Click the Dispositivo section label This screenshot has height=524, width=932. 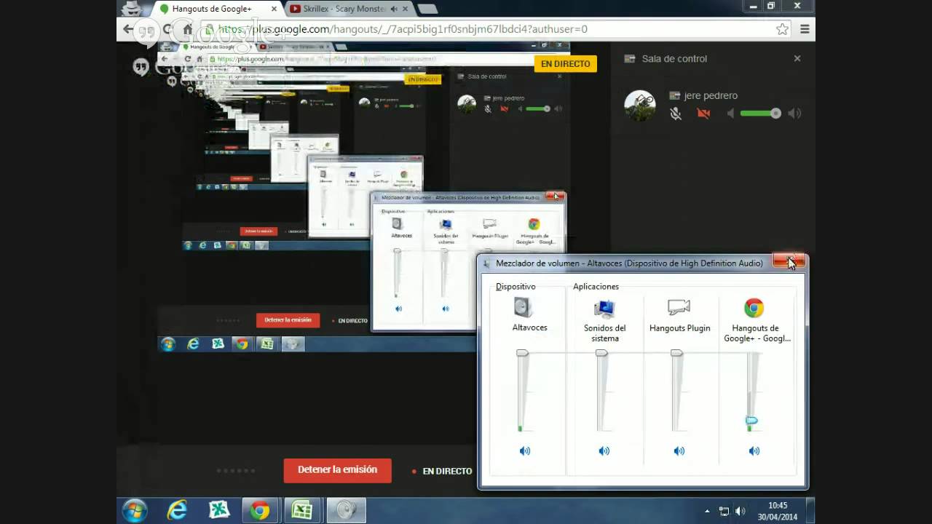516,287
